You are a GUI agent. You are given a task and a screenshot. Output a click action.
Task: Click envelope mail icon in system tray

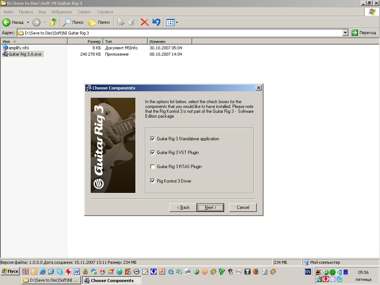point(332,279)
